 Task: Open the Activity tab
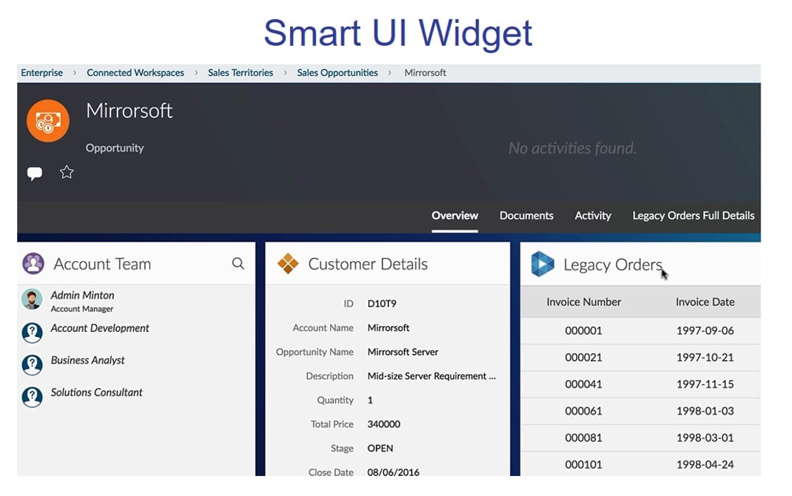coord(593,215)
